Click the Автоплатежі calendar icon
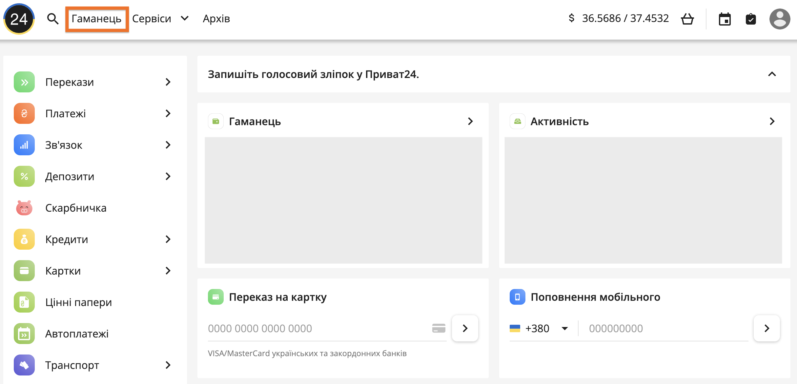Screen dimensions: 797x384 24,334
